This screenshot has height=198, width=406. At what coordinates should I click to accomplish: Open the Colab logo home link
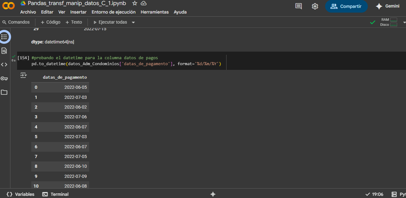coord(9,6)
